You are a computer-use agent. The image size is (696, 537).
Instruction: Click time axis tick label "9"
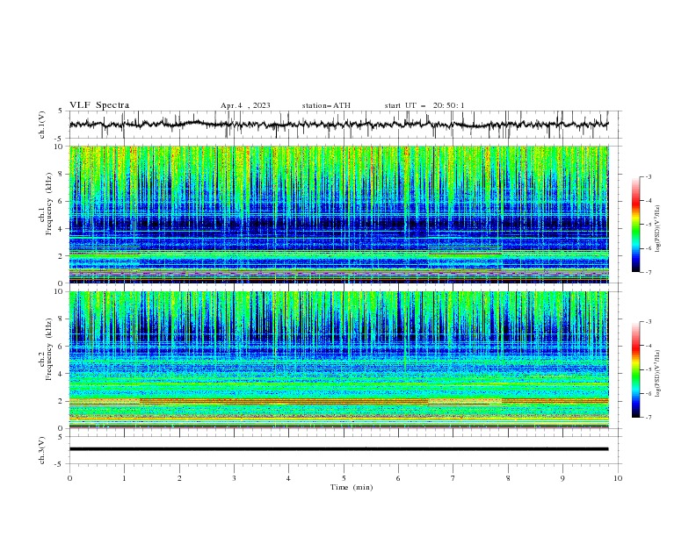[x=562, y=478]
